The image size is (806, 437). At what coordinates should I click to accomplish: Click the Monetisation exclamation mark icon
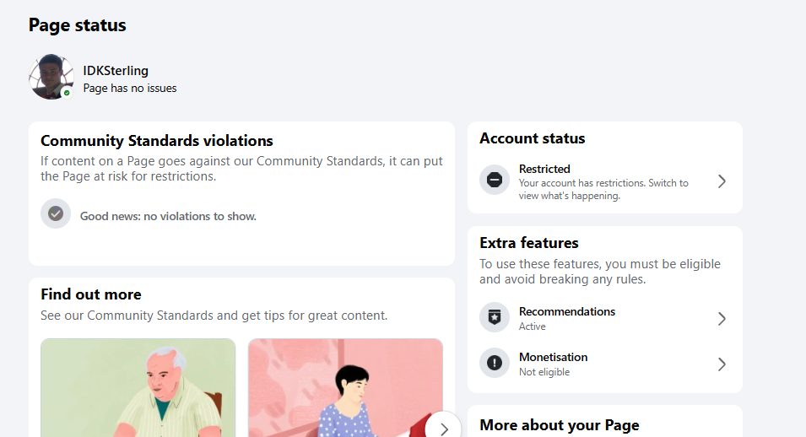(495, 363)
